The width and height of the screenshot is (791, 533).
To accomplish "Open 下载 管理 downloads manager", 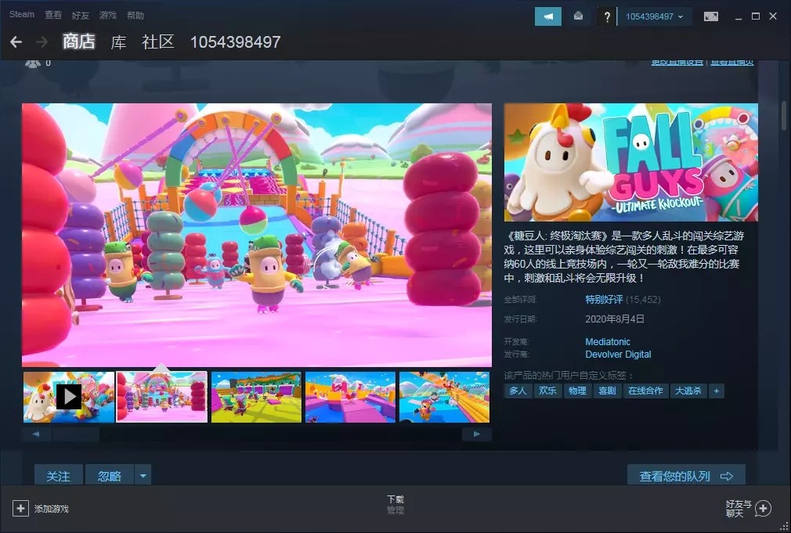I will tap(395, 504).
